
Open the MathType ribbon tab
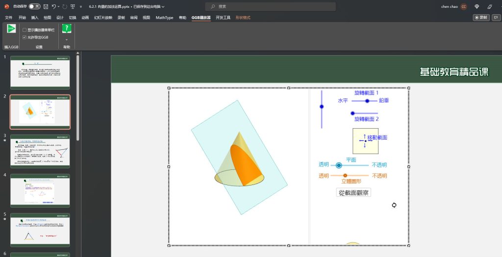coord(165,18)
